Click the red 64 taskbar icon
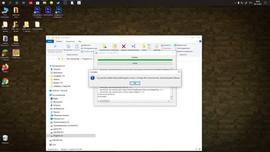 [31, 3]
